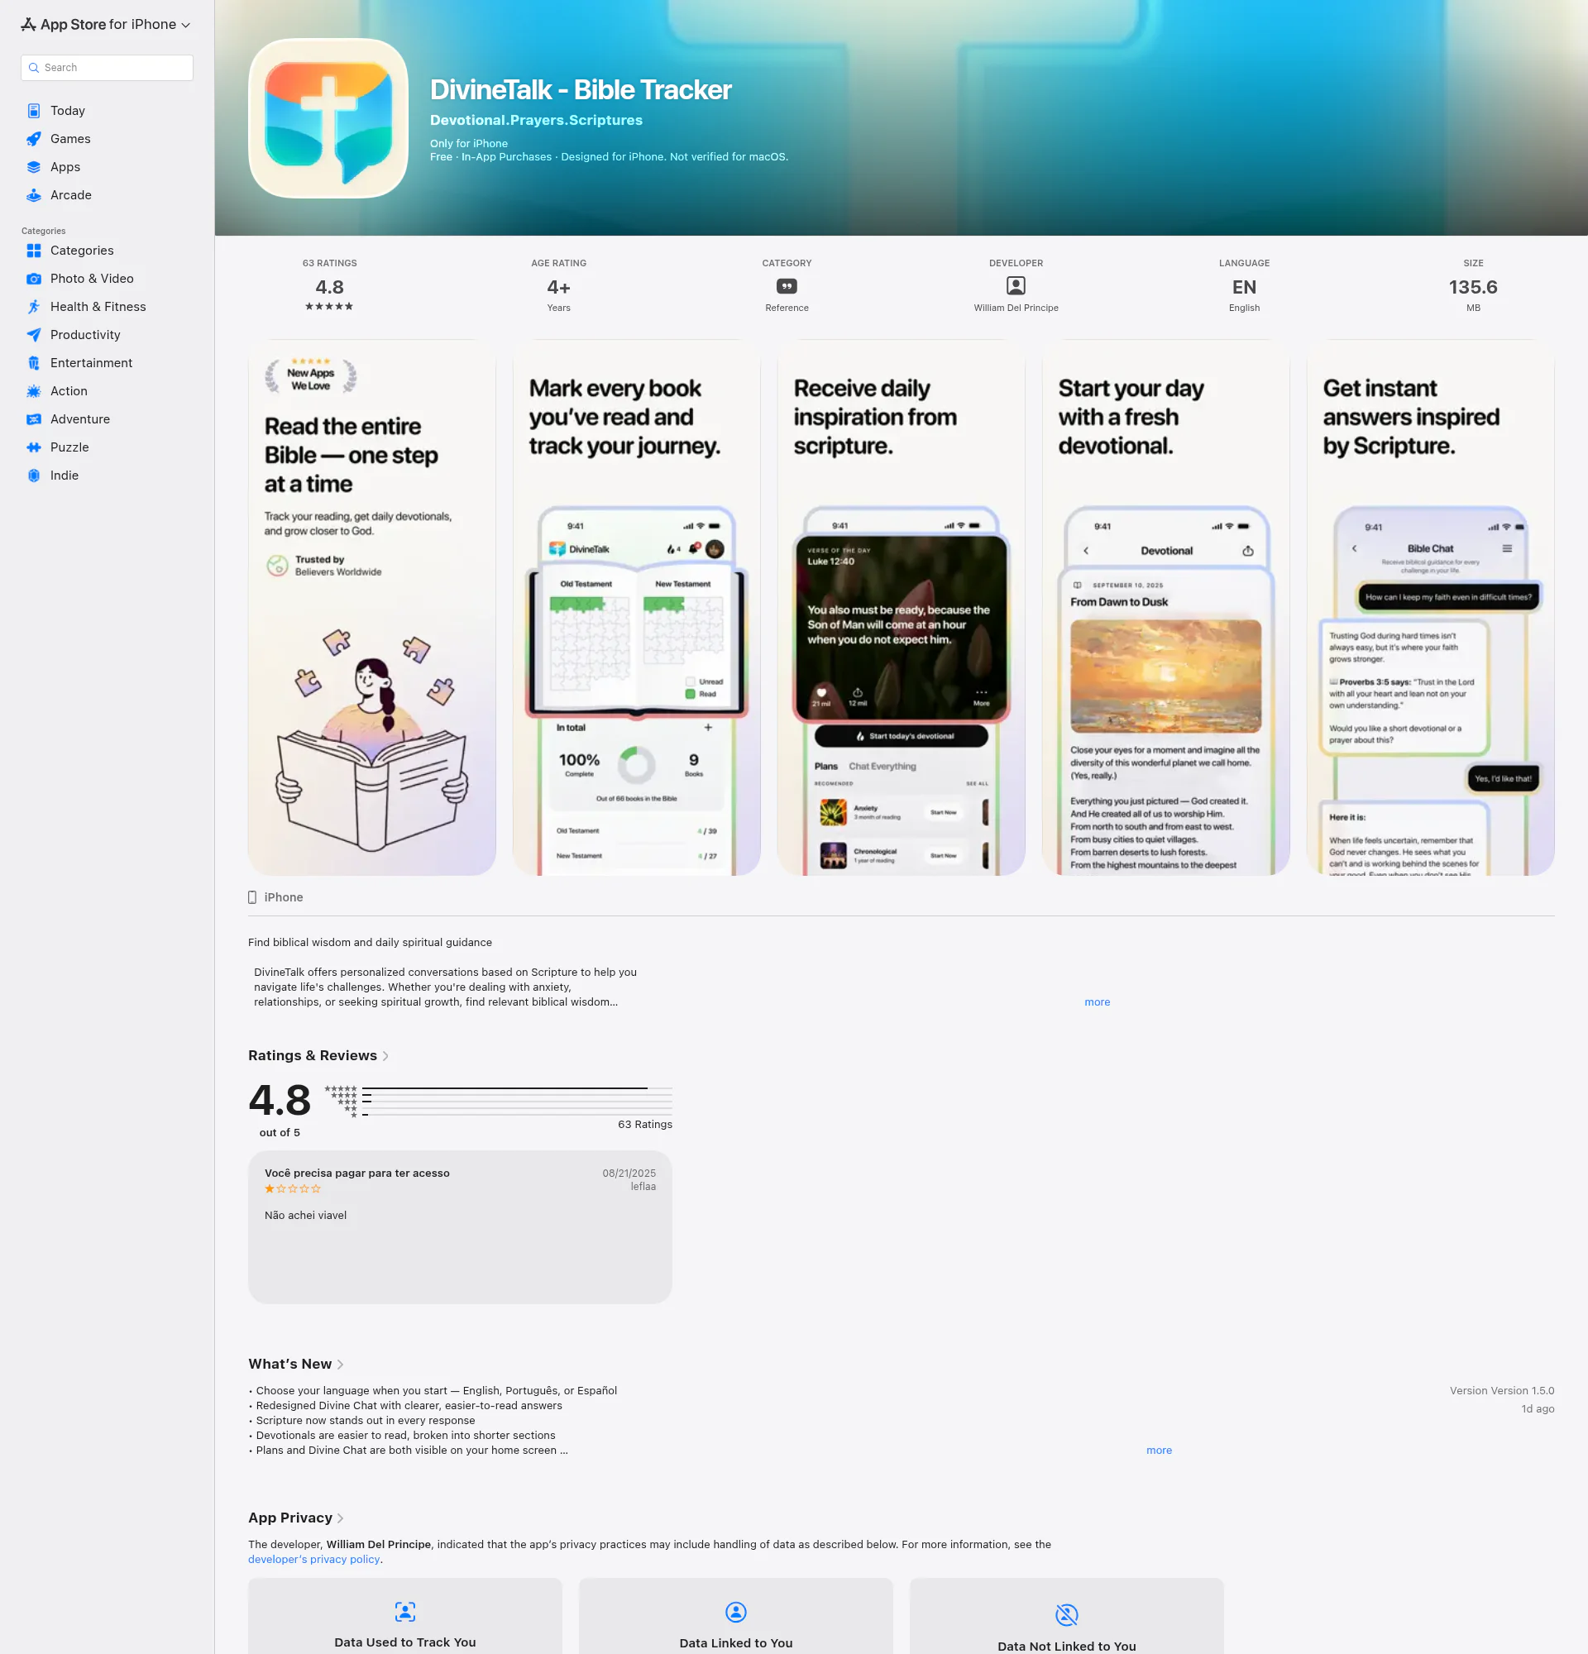Open the developer's privacy policy link
Viewport: 1588px width, 1654px height.
tap(314, 1559)
